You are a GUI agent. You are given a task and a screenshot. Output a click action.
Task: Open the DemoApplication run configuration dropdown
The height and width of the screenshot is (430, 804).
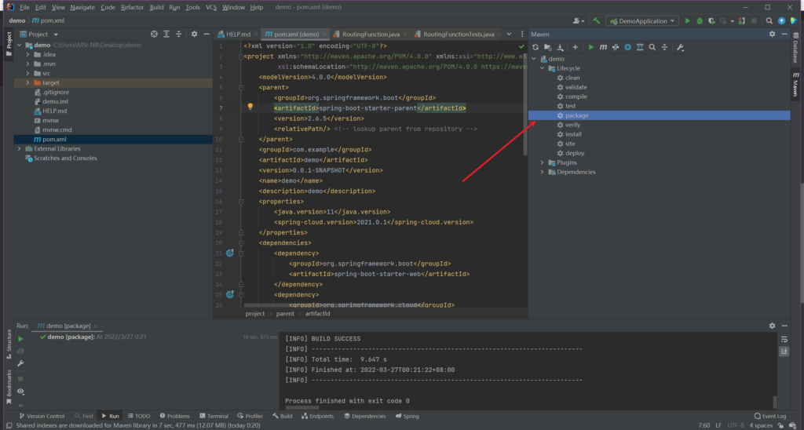click(642, 21)
